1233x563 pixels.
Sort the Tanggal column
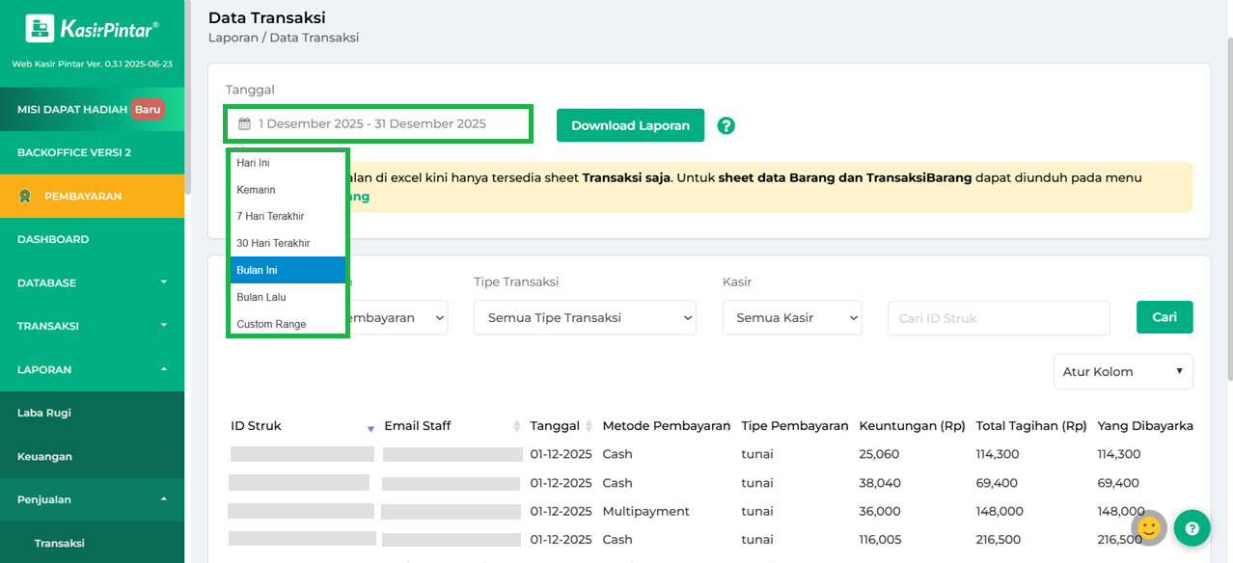pyautogui.click(x=588, y=426)
